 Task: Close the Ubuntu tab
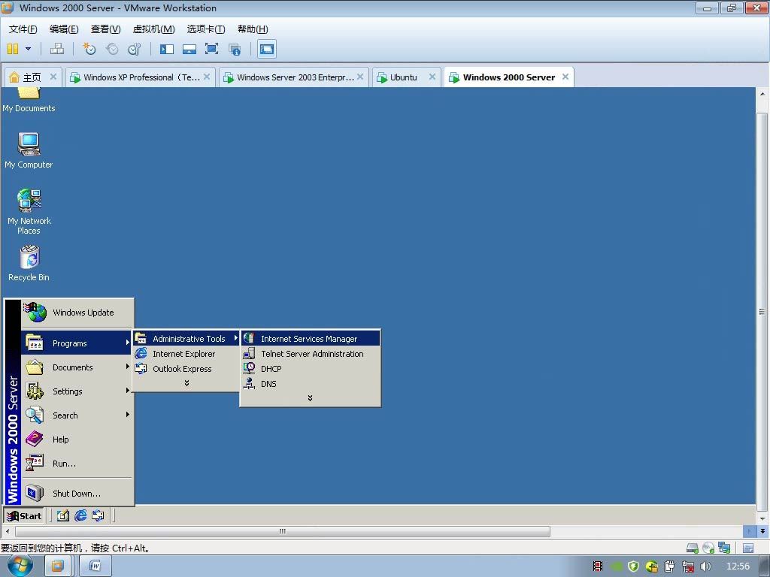click(432, 77)
